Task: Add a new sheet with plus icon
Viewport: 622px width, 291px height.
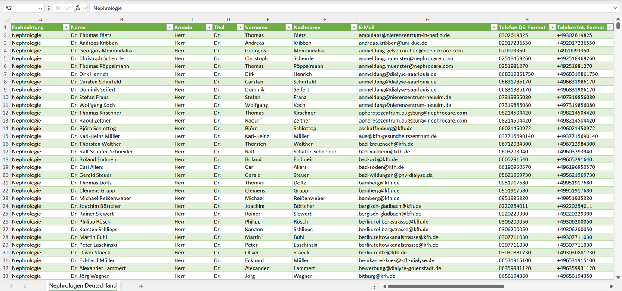Action: 141,286
